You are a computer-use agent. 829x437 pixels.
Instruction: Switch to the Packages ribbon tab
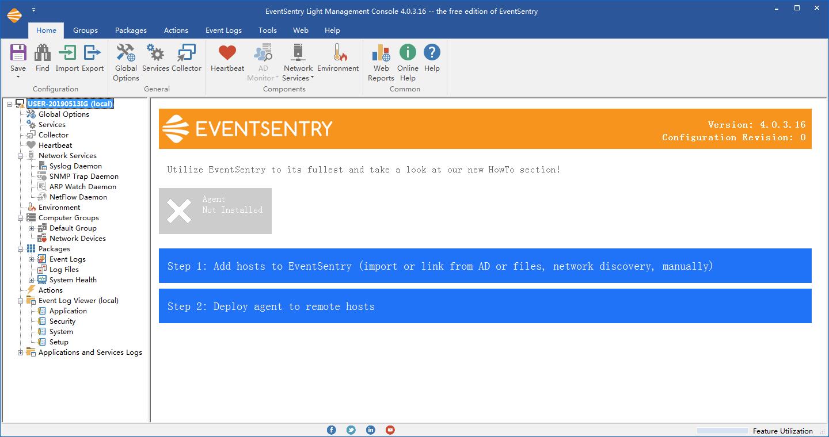click(x=131, y=30)
